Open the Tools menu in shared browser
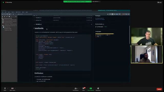 [23, 12]
